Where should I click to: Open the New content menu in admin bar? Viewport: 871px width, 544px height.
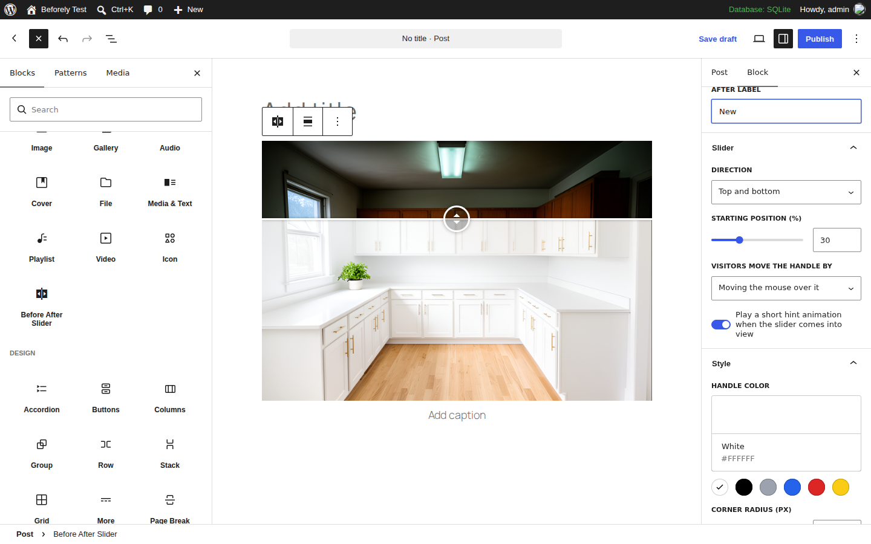pos(188,10)
